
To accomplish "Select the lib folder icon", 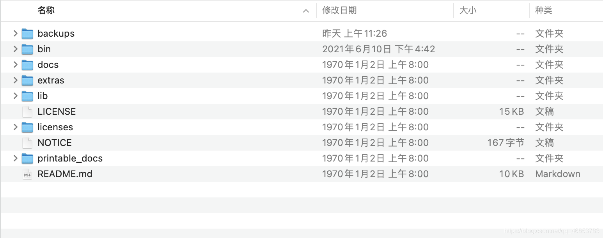I will (27, 96).
